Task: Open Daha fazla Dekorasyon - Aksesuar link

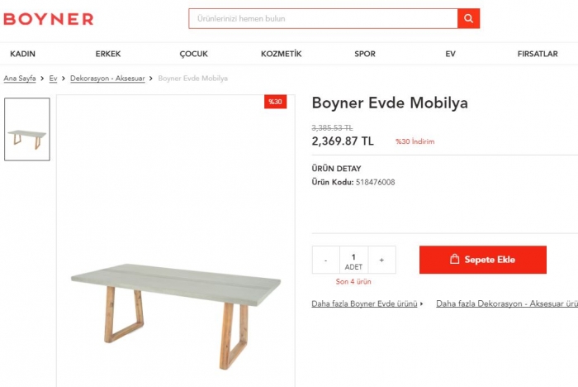Action: pyautogui.click(x=507, y=303)
